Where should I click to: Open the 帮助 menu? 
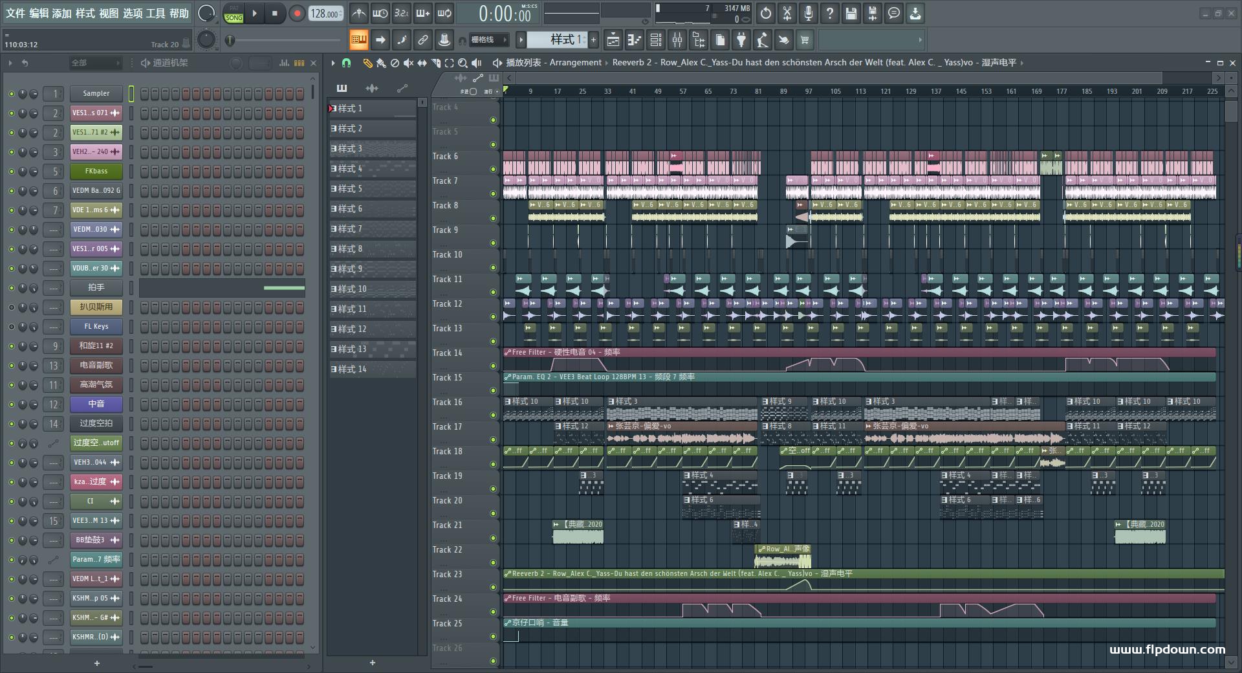[x=179, y=14]
